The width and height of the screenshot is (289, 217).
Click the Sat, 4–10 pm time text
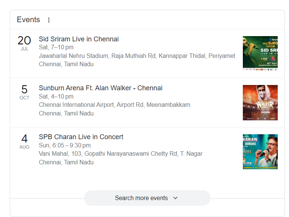56,96
